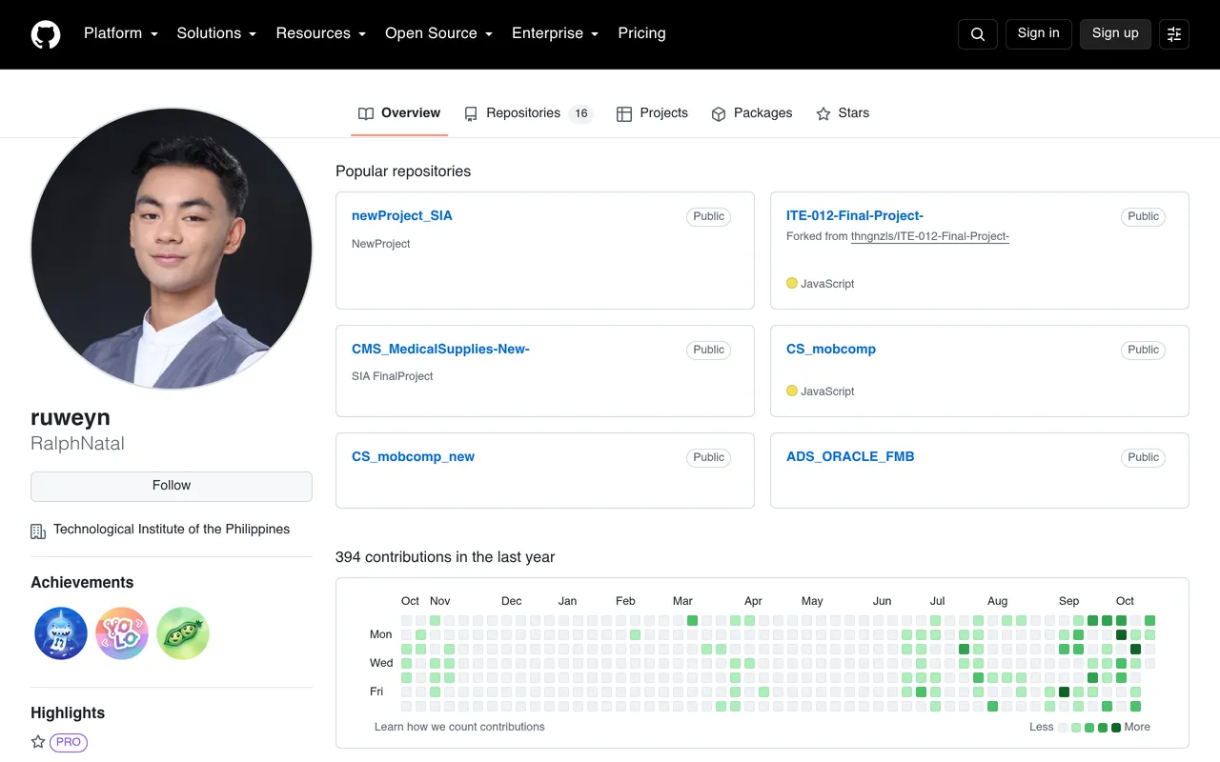Expand the Enterprise dropdown menu

click(555, 33)
